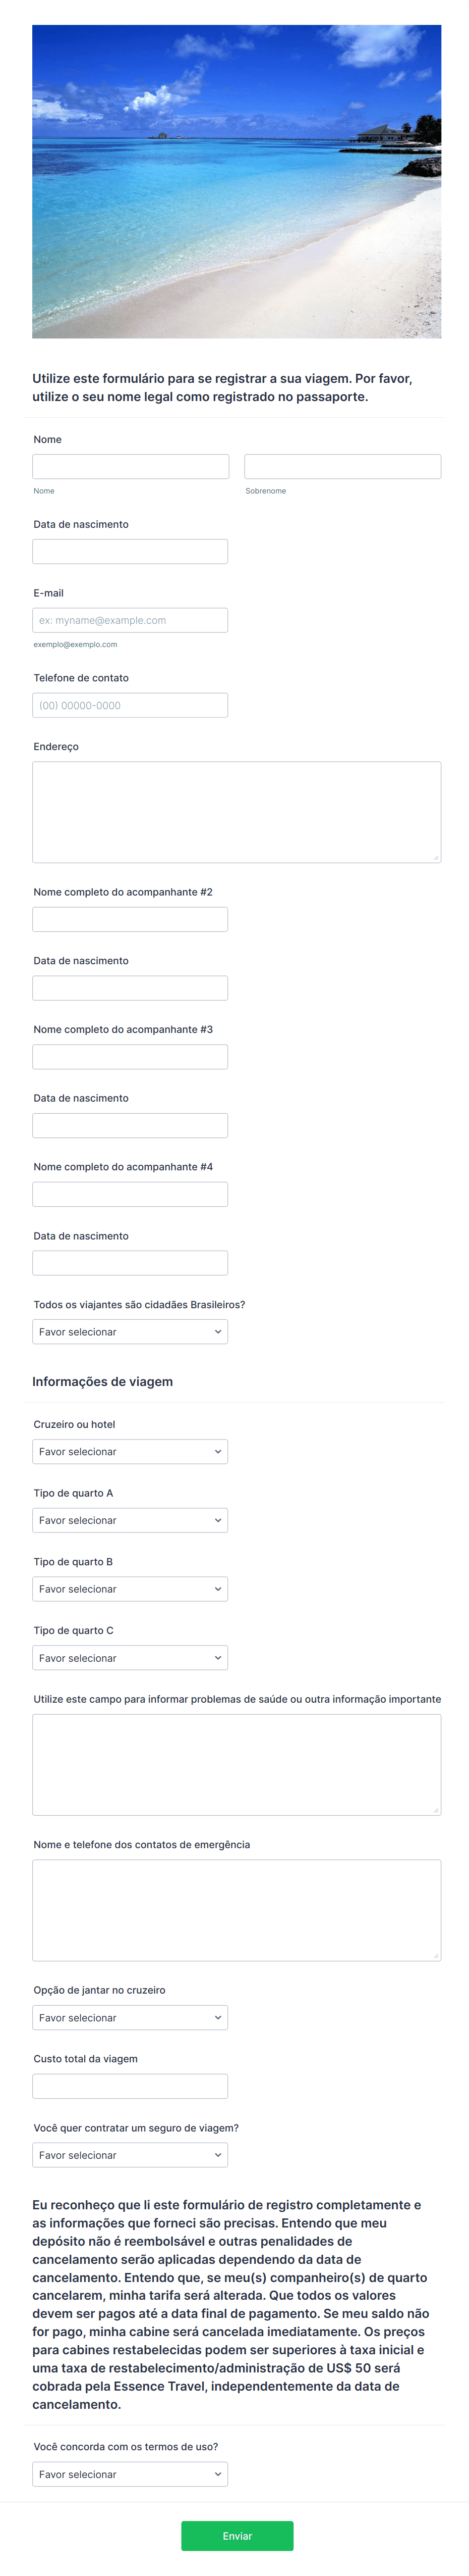Click the 'Custo total da viagem' input
The height and width of the screenshot is (2576, 469).
pyautogui.click(x=130, y=2085)
